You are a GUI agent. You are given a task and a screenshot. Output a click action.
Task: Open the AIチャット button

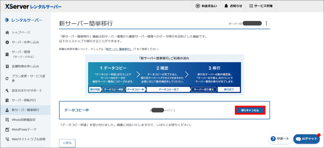(x=306, y=139)
